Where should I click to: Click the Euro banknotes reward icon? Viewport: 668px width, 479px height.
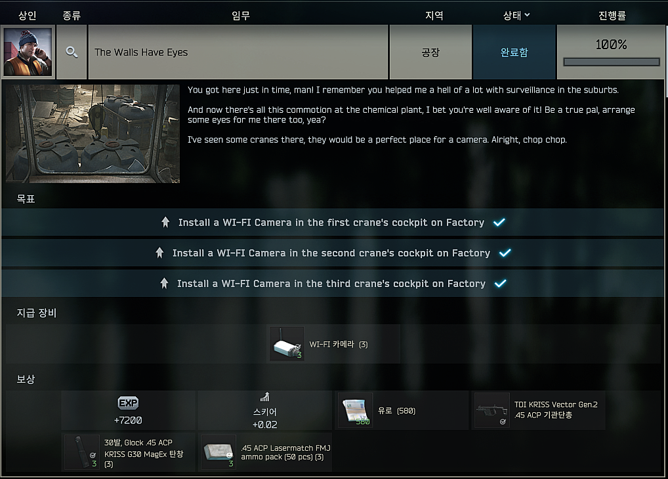(355, 410)
